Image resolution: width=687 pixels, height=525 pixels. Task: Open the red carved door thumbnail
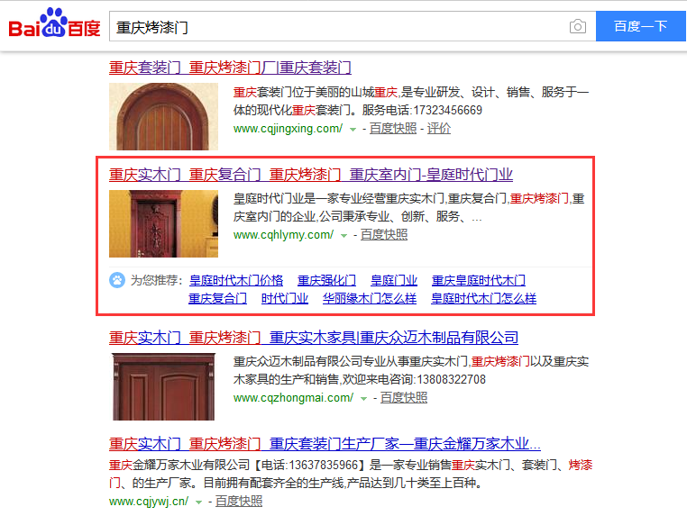[163, 223]
